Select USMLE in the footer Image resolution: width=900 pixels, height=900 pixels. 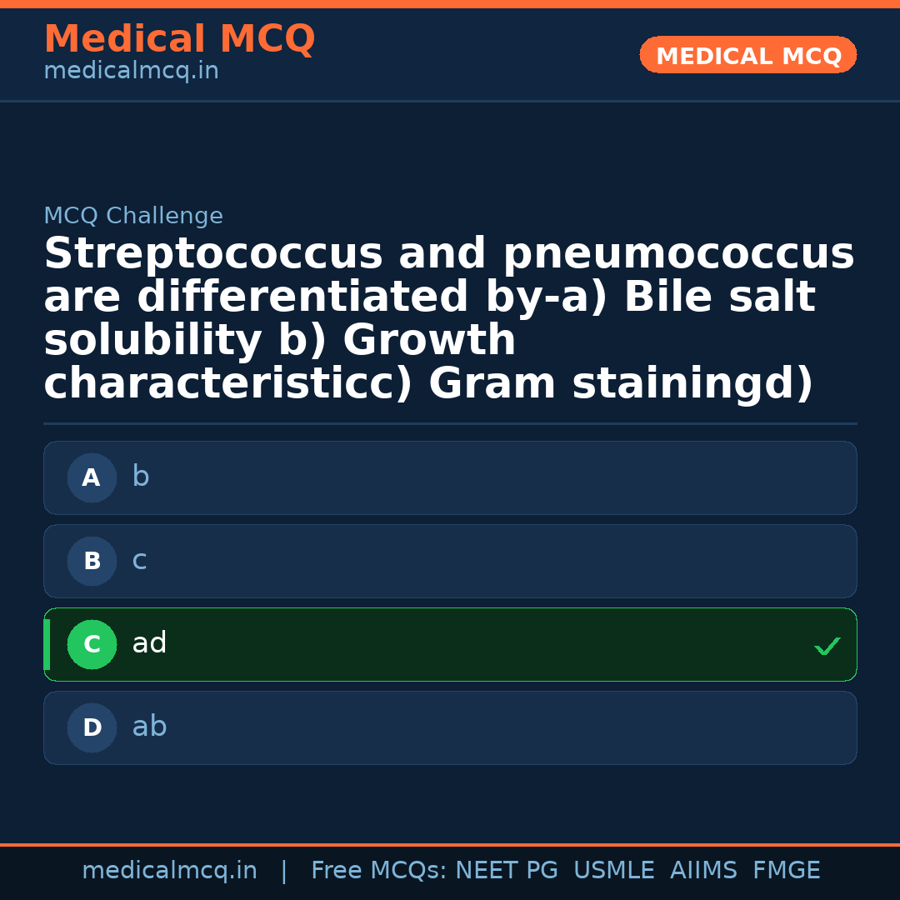(613, 871)
